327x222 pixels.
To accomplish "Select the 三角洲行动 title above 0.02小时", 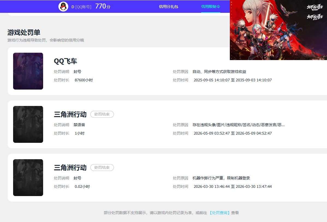I will click(70, 168).
